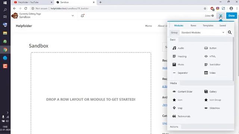The image size is (239, 134).
Task: Search modules with magnifier icon
Action: 230,32
